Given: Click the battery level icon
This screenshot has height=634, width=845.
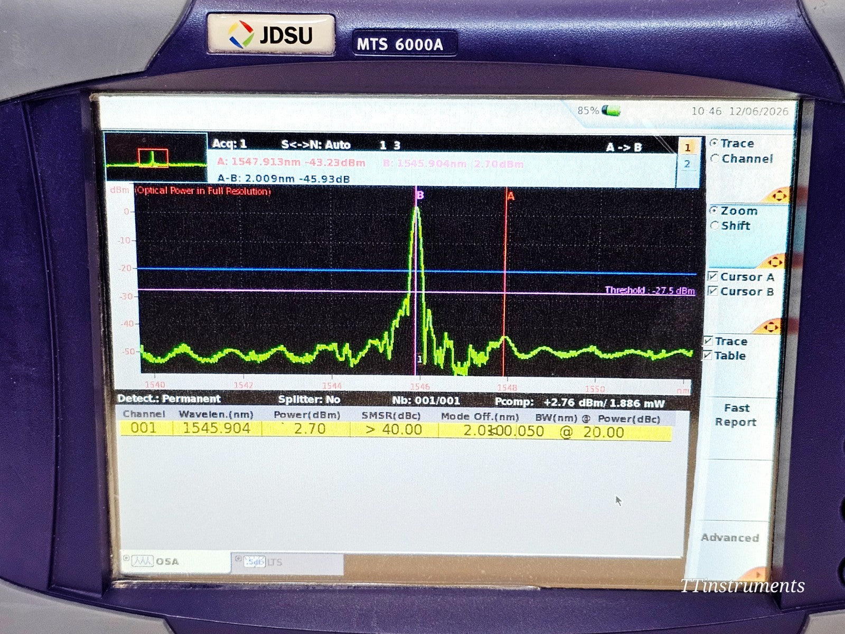Looking at the screenshot, I should click(612, 111).
